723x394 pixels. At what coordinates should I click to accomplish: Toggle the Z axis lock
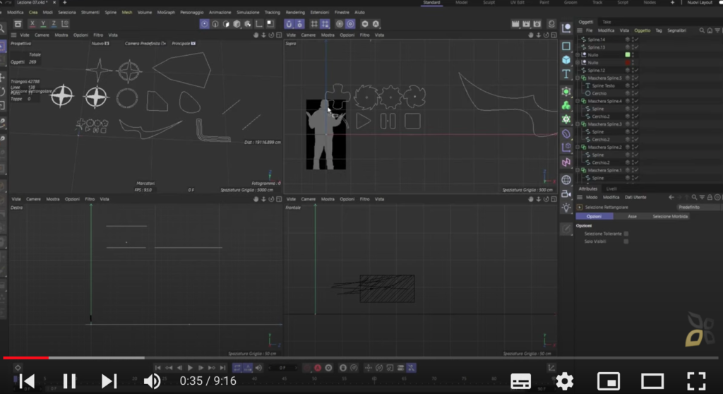[54, 23]
